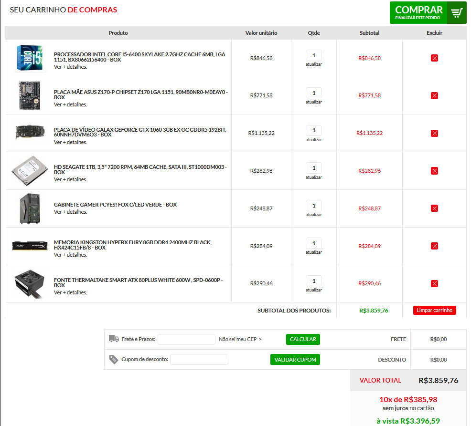The width and height of the screenshot is (471, 426).
Task: Open Ver + detalhes for the Galax GTX 1060
Action: point(71,142)
